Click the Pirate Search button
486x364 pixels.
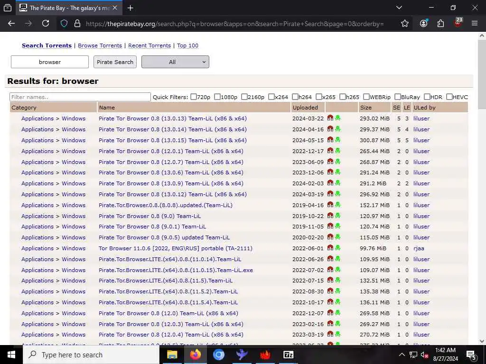pyautogui.click(x=115, y=62)
